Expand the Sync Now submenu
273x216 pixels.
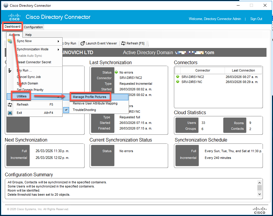coord(35,41)
